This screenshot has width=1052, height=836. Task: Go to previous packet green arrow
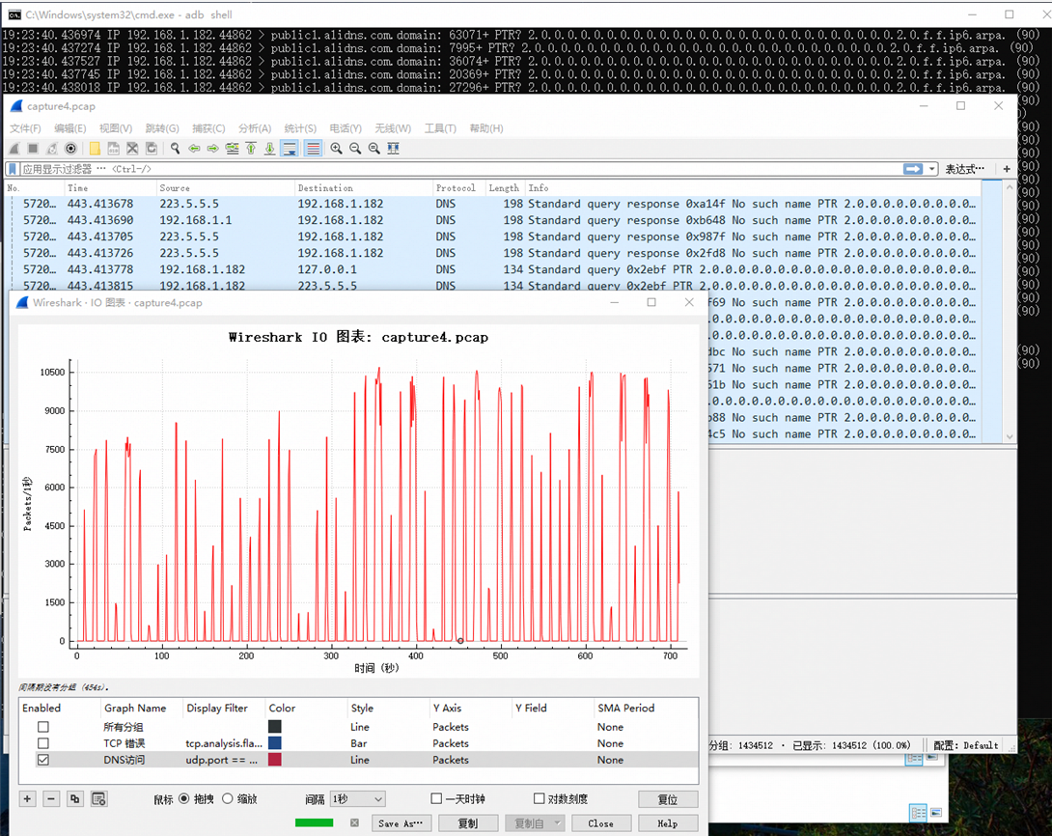pos(194,149)
